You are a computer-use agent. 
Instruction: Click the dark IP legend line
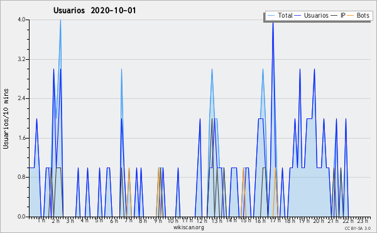pyautogui.click(x=334, y=16)
